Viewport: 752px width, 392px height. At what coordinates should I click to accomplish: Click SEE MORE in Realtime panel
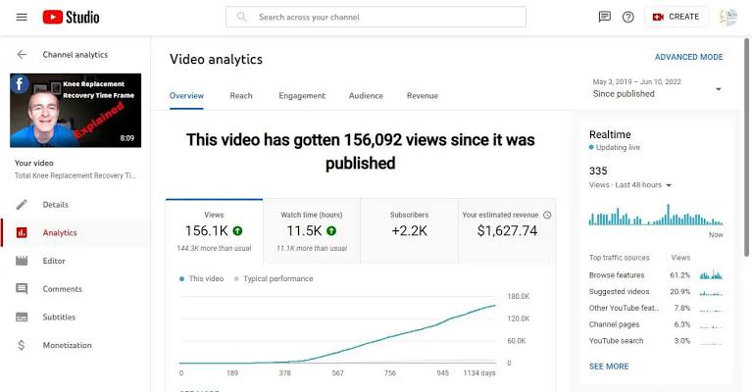pos(609,367)
